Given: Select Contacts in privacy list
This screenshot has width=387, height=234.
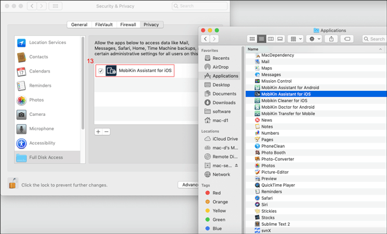Looking at the screenshot, I should point(48,56).
